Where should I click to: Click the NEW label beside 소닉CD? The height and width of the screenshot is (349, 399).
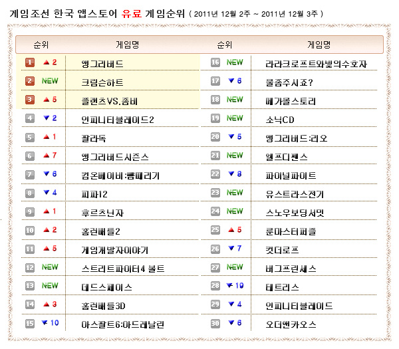(x=235, y=118)
